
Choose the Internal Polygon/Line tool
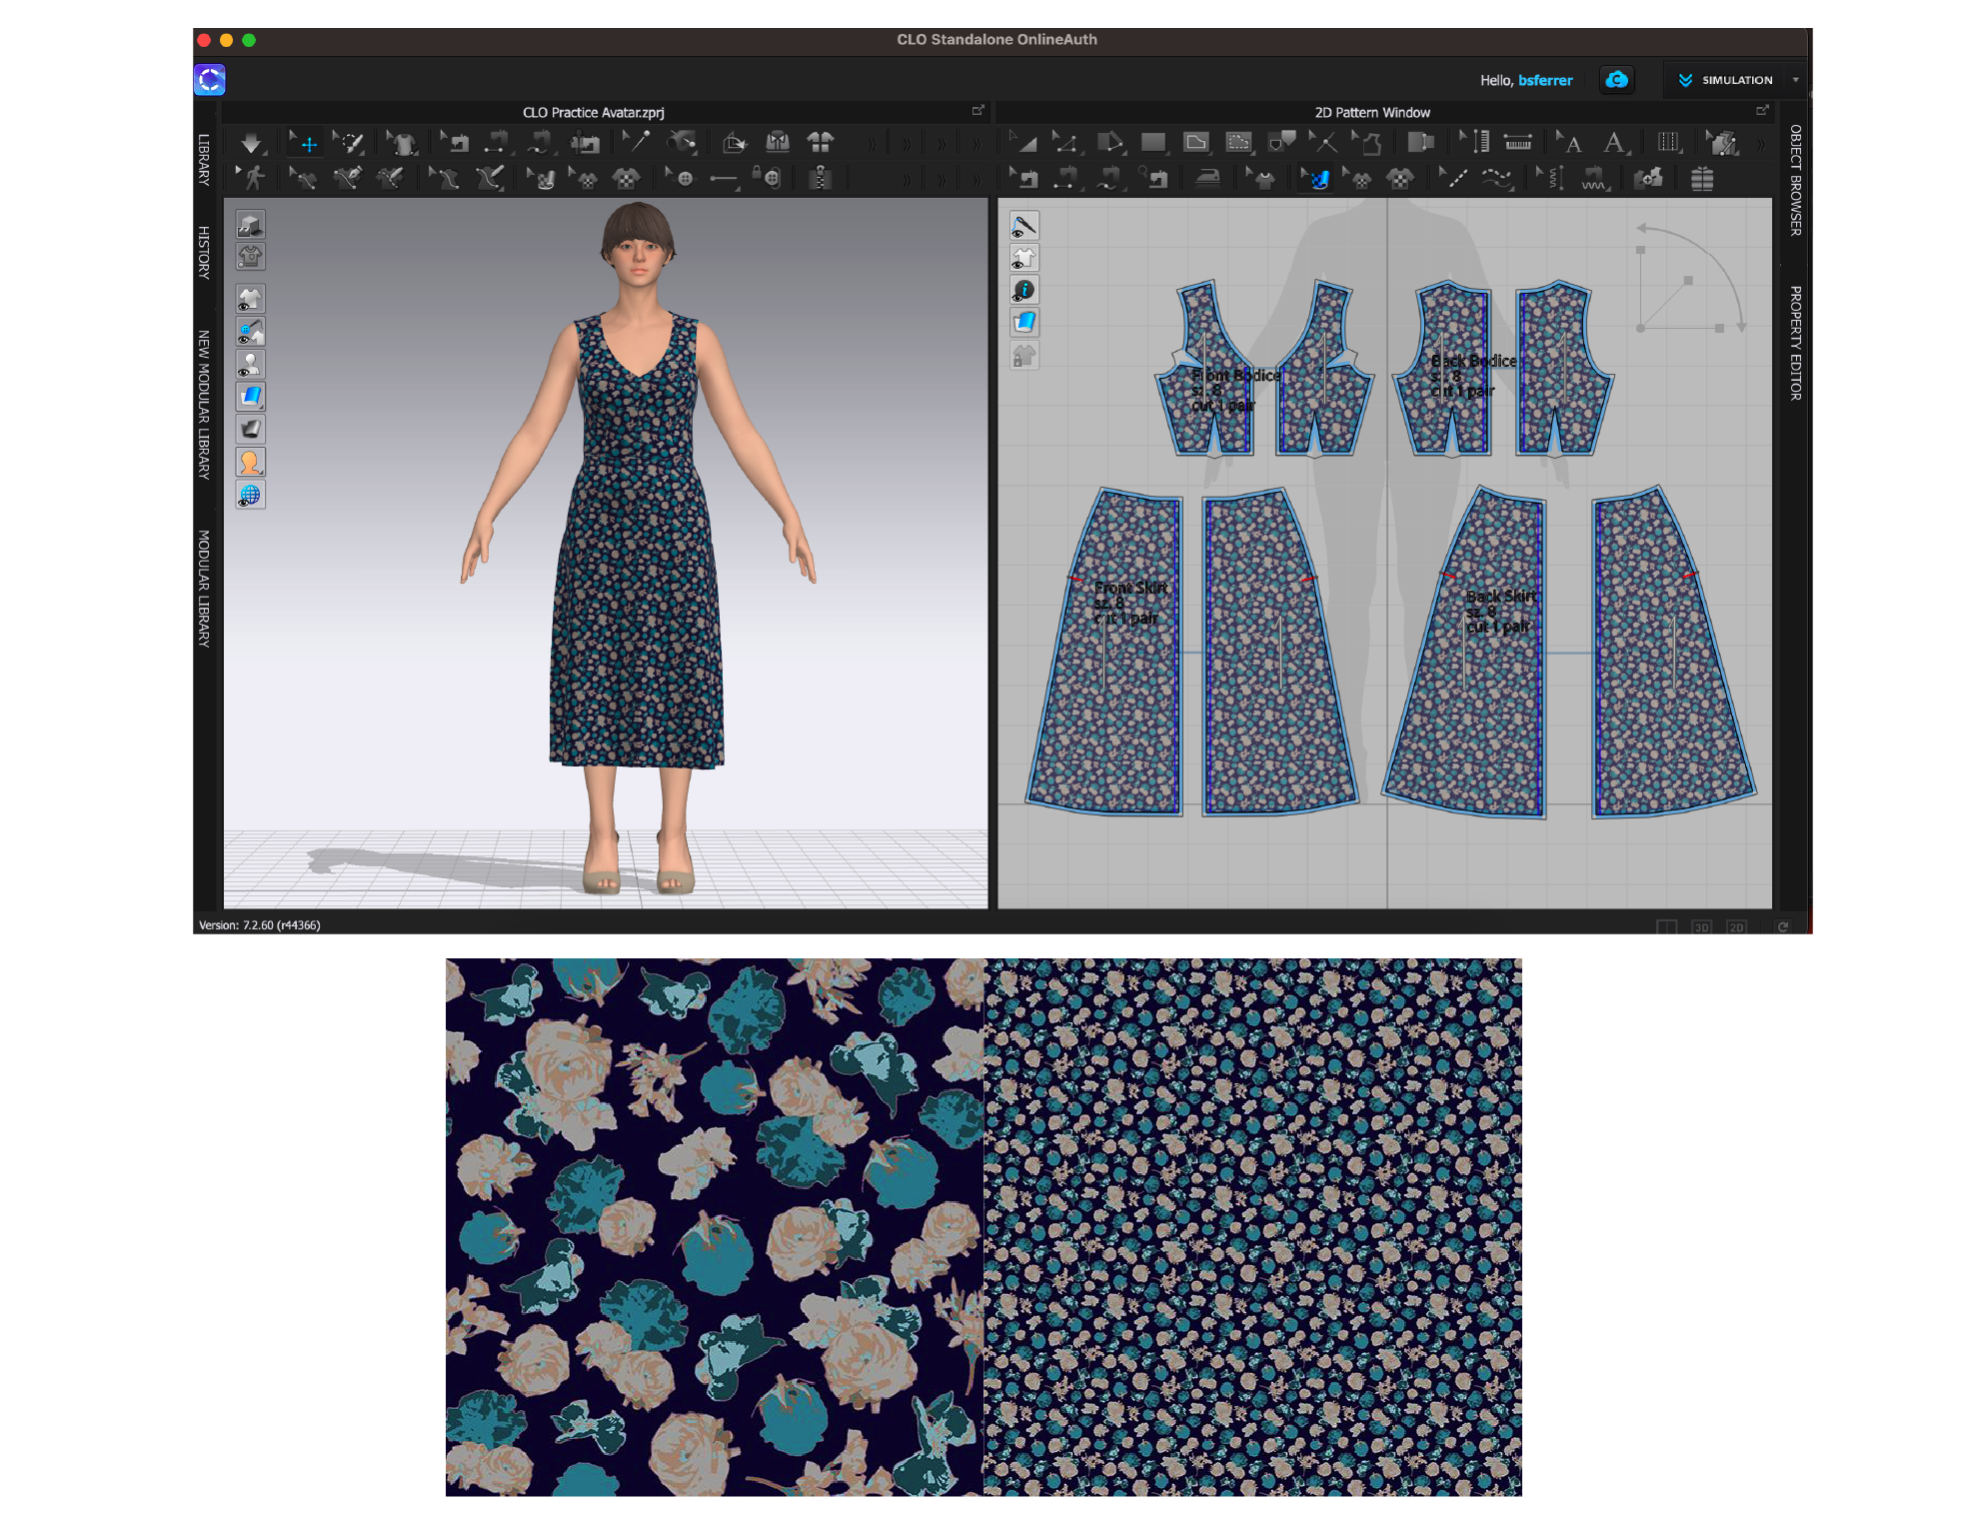point(1196,144)
